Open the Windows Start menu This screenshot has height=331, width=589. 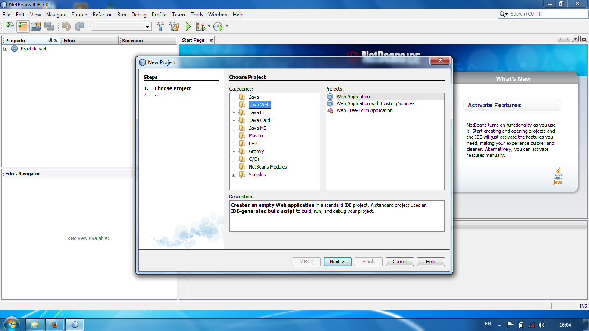(x=11, y=324)
